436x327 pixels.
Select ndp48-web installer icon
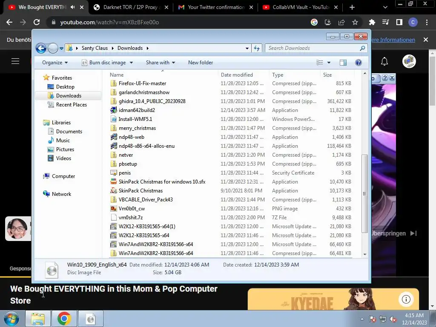click(113, 137)
